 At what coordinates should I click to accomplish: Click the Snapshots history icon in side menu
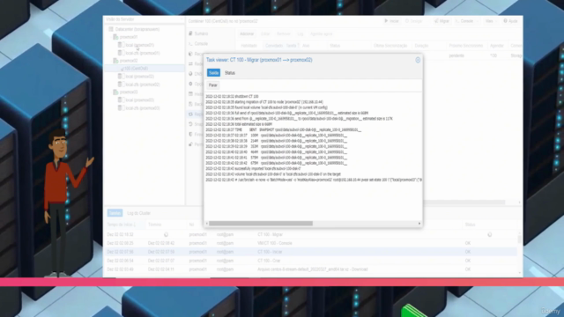190,124
